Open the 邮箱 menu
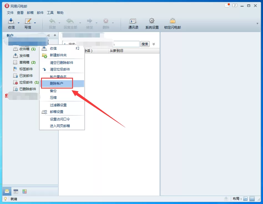Screen dimensions: 263x204 coord(30,13)
